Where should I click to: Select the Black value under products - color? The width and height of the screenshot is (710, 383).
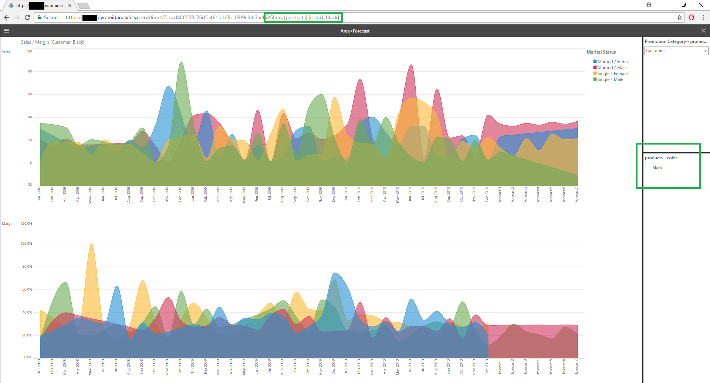(x=657, y=168)
